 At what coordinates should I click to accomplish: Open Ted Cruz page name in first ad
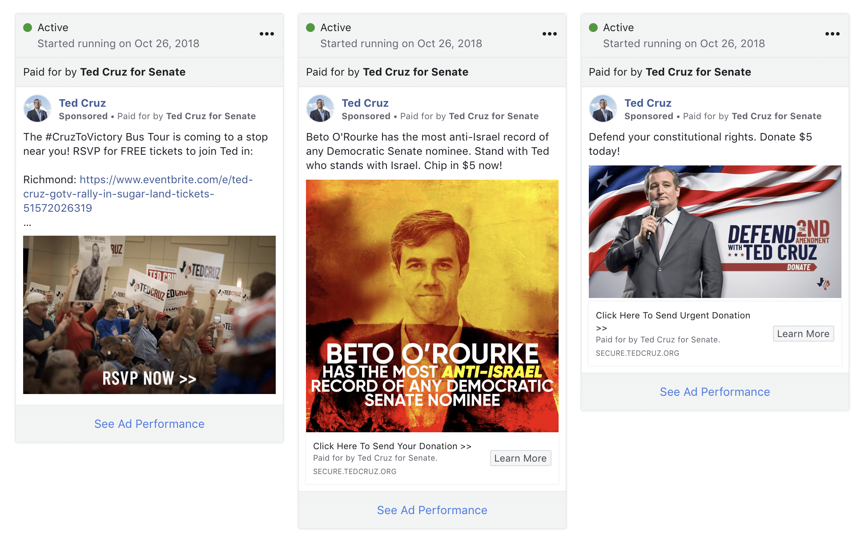82,103
